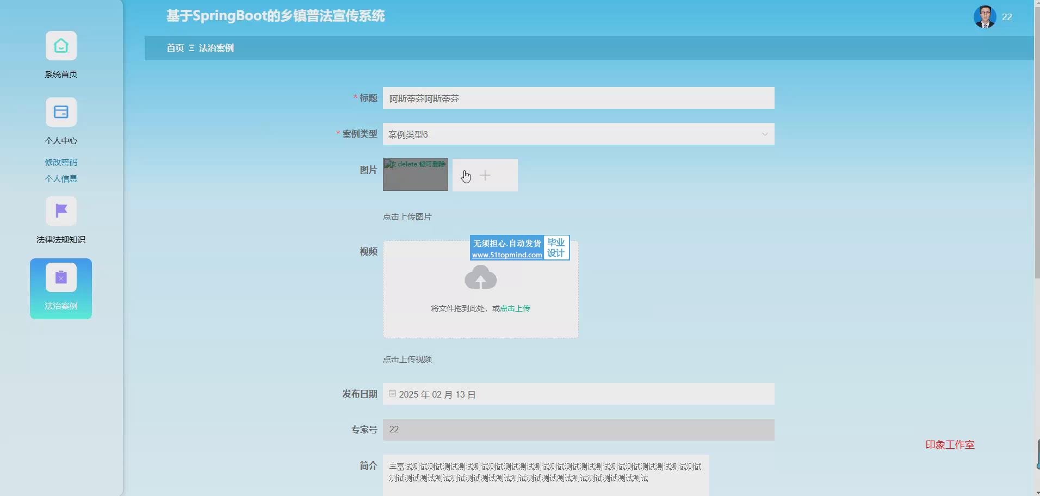
Task: Open the 案例类型6 select box
Action: coord(571,134)
